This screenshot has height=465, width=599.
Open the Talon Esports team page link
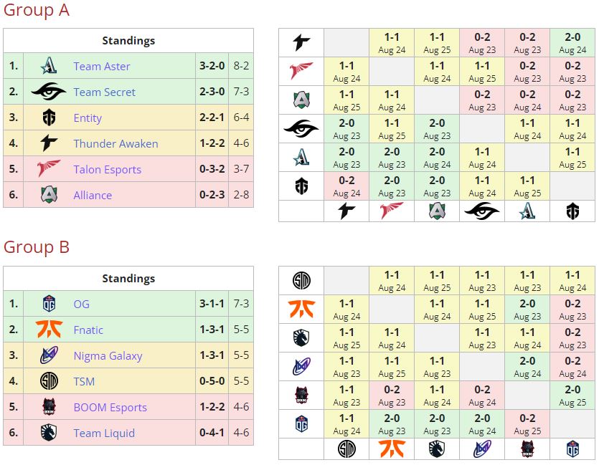[x=107, y=169]
